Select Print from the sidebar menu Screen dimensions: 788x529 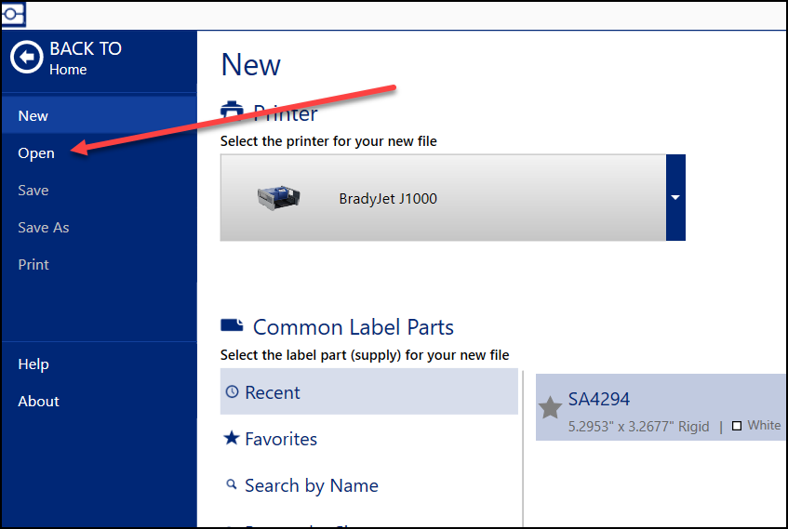33,265
